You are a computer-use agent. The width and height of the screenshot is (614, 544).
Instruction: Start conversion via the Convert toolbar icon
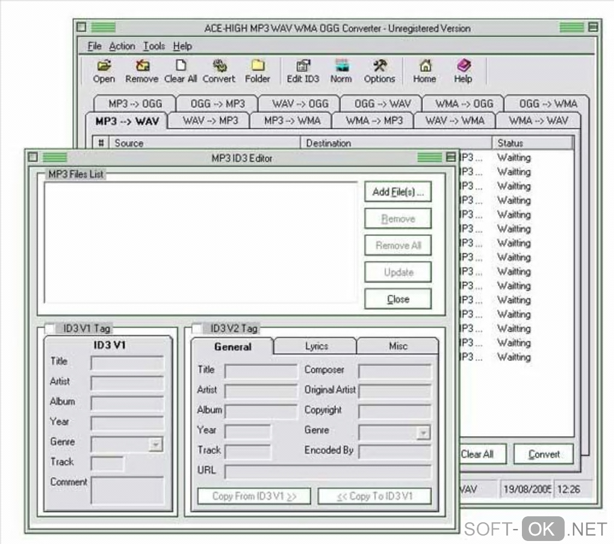219,71
